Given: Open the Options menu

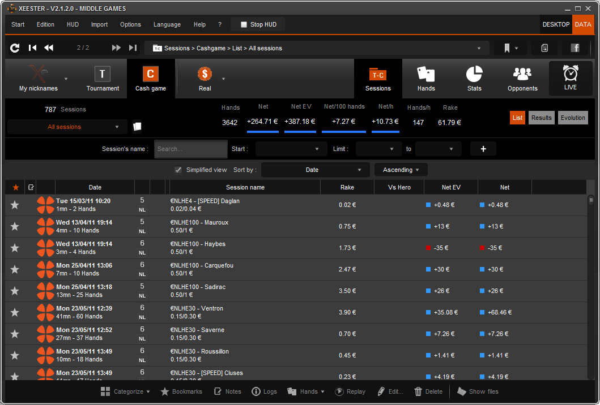Looking at the screenshot, I should point(130,24).
